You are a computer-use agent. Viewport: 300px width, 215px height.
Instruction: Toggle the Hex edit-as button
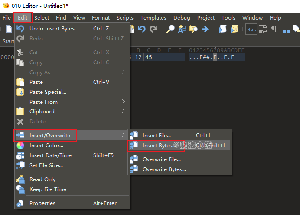[x=251, y=30]
